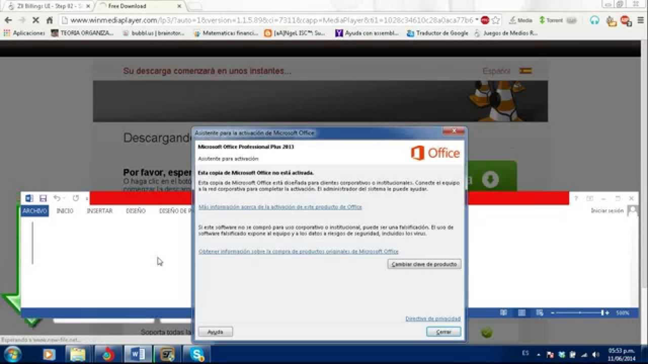Click the Save icon in Word quick access toolbar
The height and width of the screenshot is (364, 648).
tap(43, 198)
